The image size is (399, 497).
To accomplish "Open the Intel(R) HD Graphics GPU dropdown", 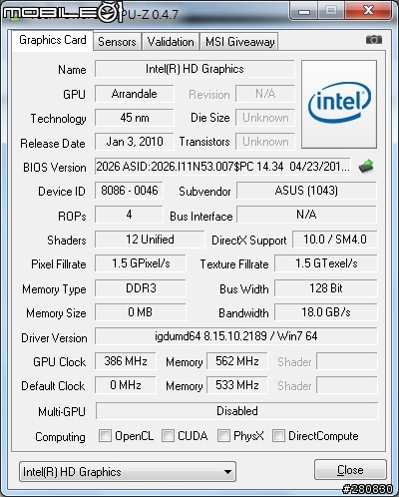I will 128,471.
